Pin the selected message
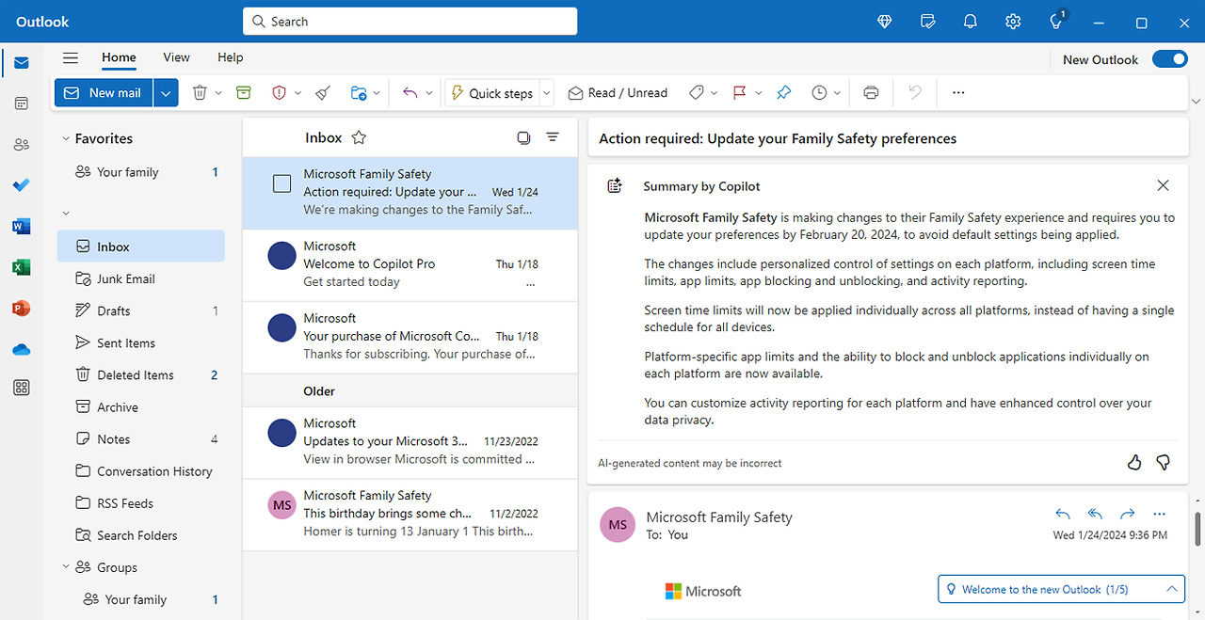The image size is (1205, 620). click(783, 92)
